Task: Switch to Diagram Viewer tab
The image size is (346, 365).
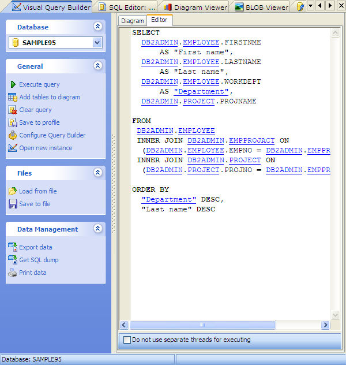Action: click(x=195, y=7)
